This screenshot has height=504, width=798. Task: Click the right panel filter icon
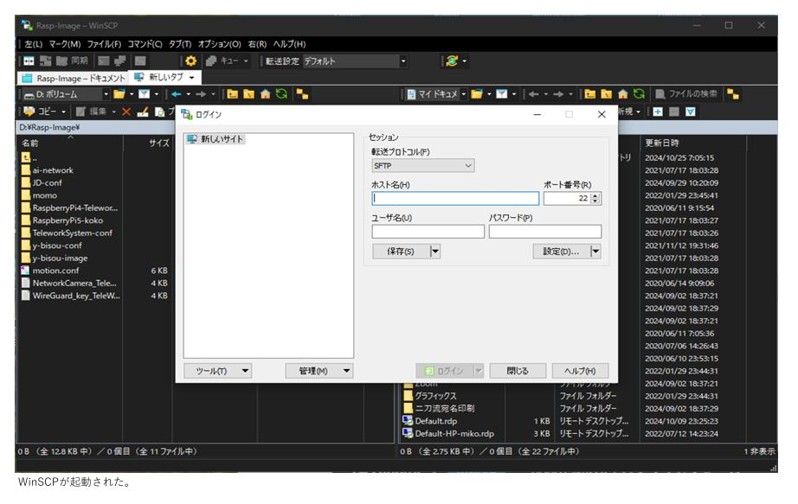pyautogui.click(x=502, y=94)
